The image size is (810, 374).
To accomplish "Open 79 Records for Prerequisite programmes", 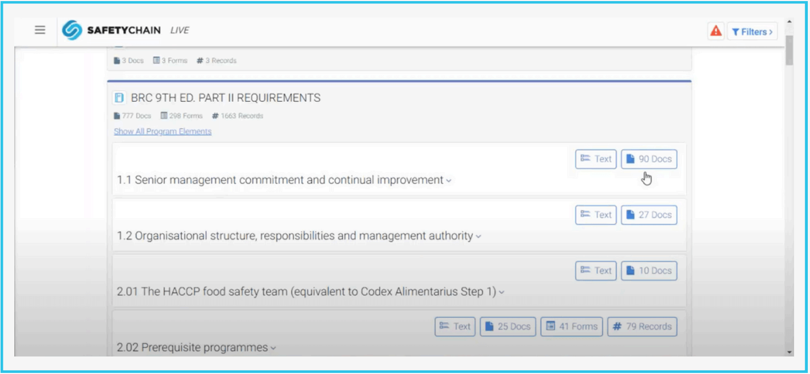I will 642,326.
